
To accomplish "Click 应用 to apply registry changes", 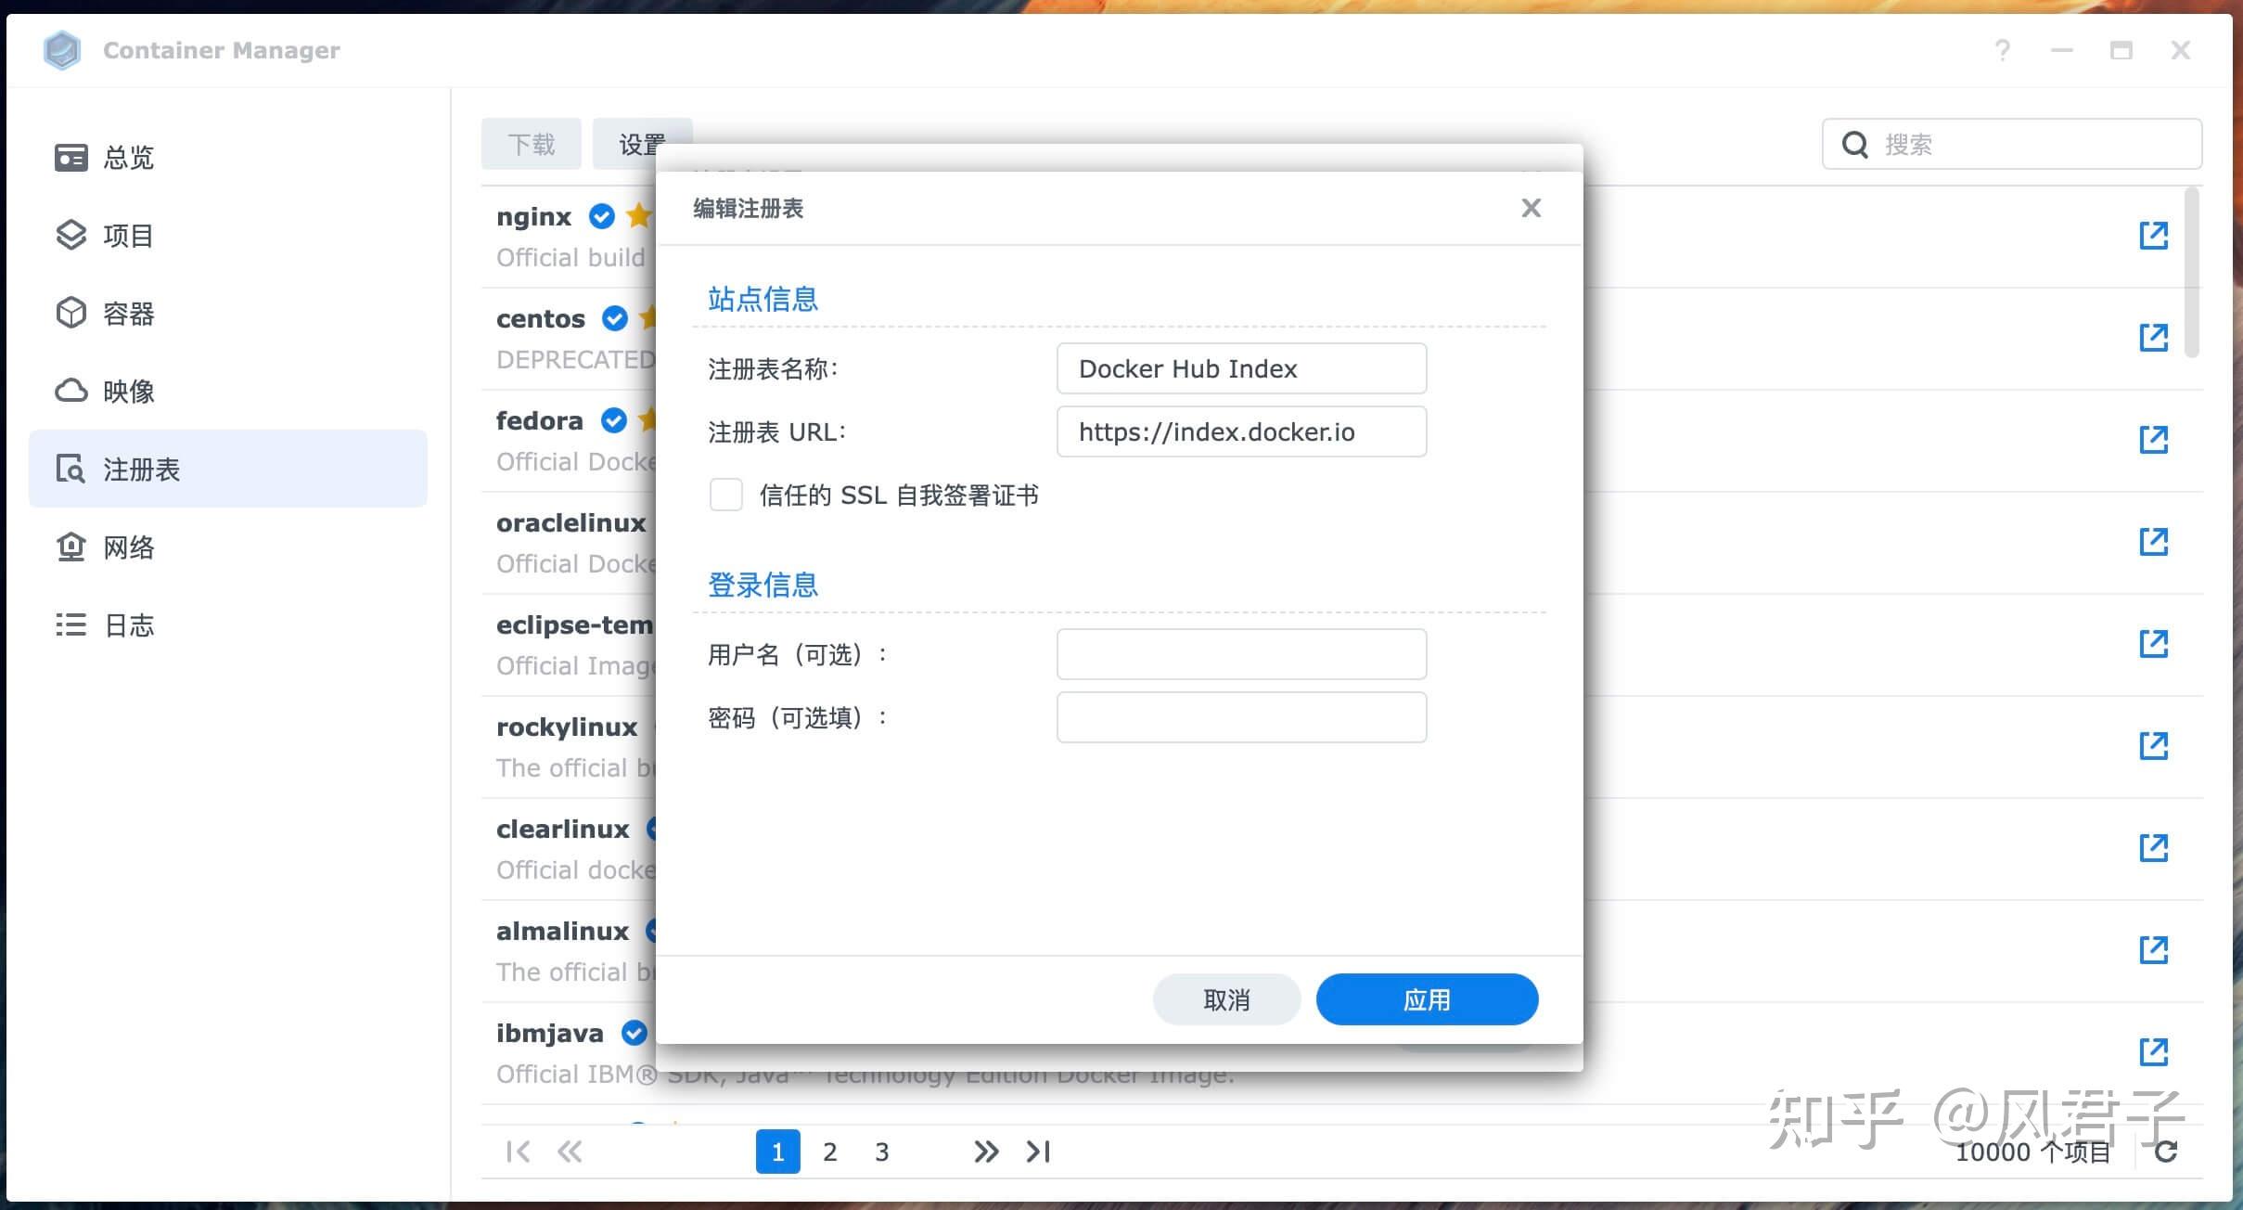I will click(x=1426, y=998).
